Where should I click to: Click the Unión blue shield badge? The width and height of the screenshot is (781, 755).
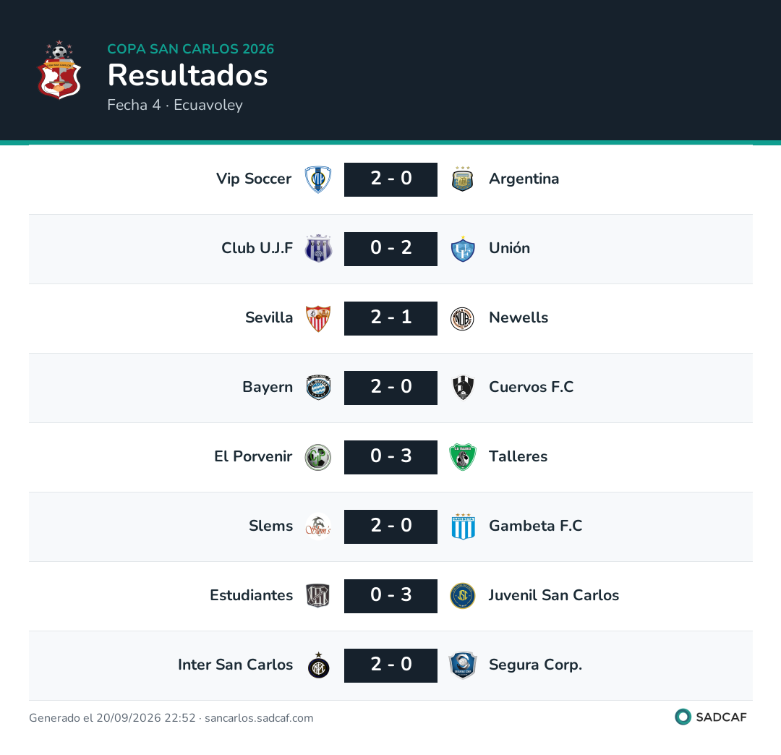point(463,249)
